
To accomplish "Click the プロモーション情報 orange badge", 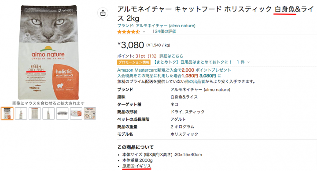I will [134, 62].
